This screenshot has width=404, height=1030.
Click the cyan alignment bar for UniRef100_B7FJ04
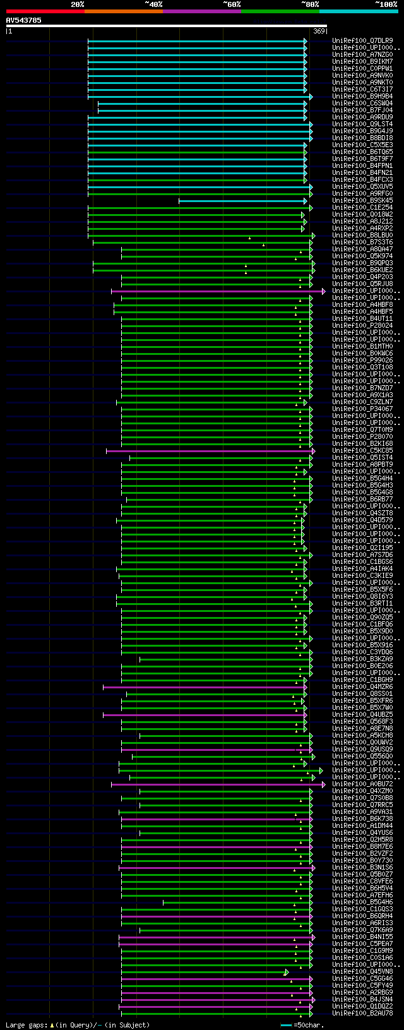point(202,111)
